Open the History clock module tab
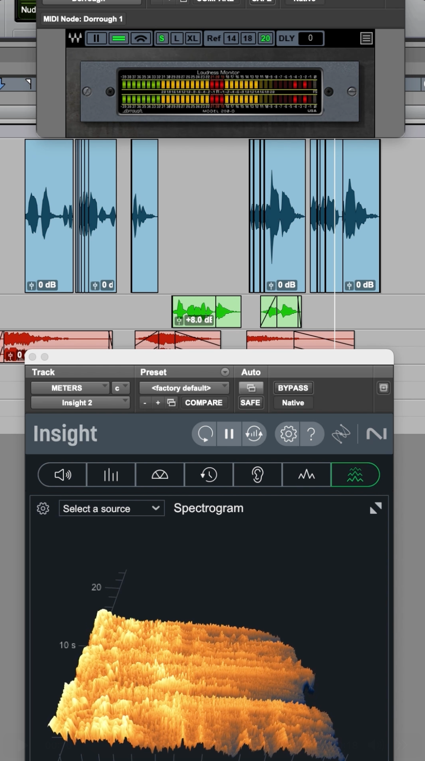This screenshot has height=761, width=425. click(209, 474)
